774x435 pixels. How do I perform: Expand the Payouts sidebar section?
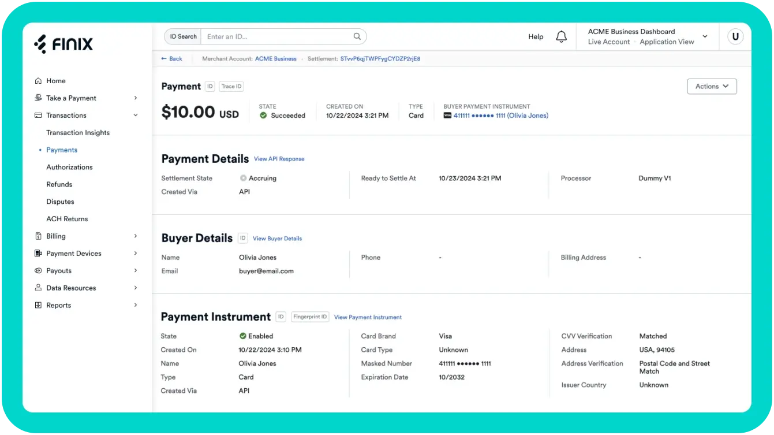[x=136, y=271]
